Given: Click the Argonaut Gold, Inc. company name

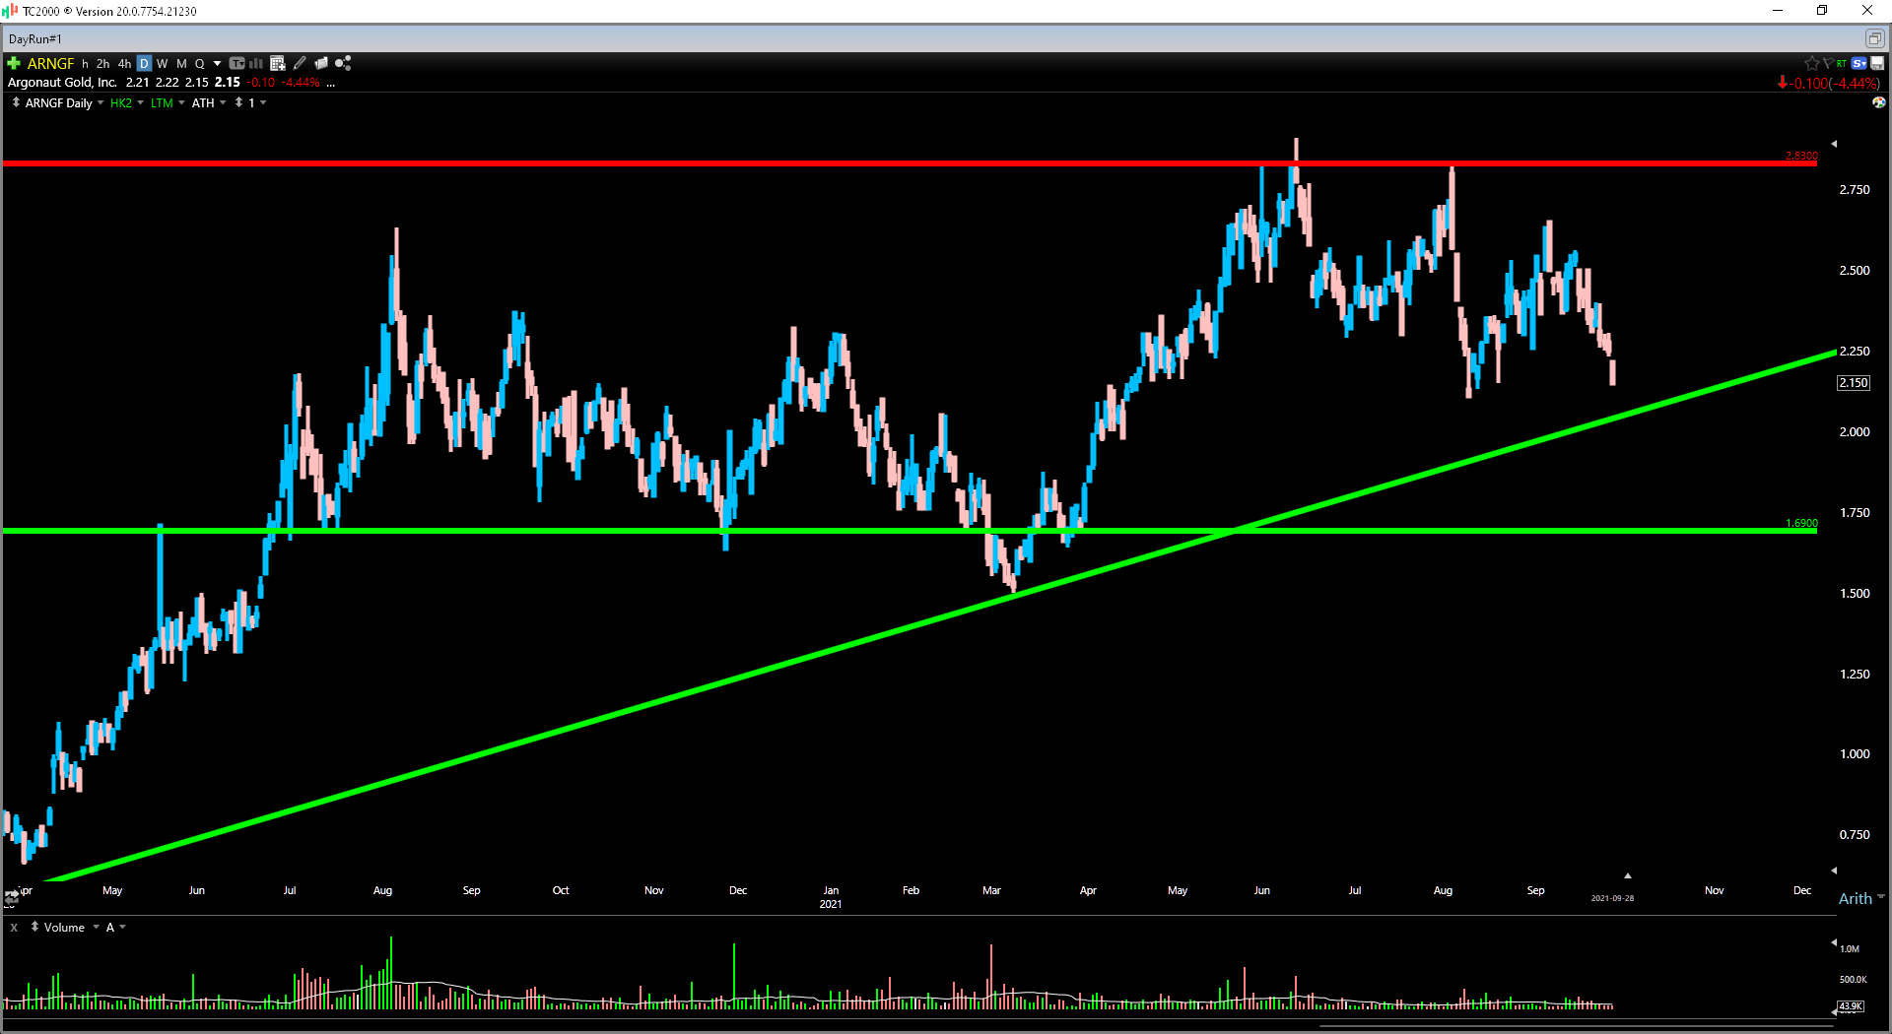Looking at the screenshot, I should 62,83.
